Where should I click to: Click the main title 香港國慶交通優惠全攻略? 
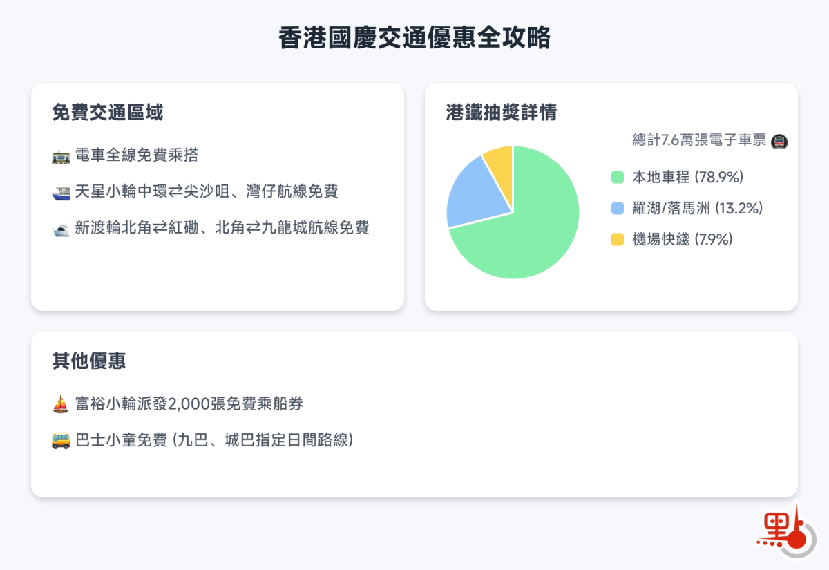pos(414,38)
